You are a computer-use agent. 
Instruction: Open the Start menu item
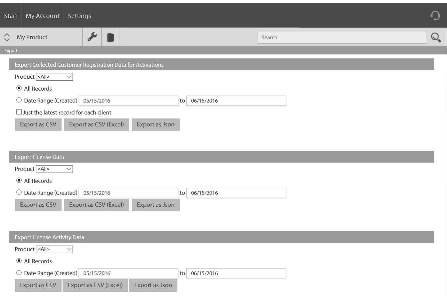(x=11, y=16)
